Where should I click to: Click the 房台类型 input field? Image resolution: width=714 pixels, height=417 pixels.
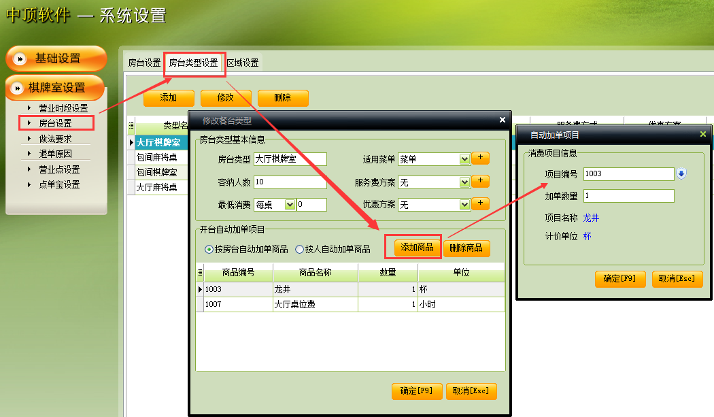click(290, 159)
